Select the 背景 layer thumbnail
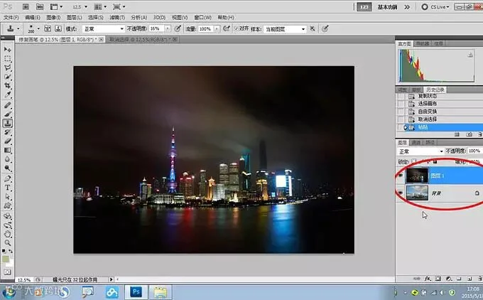Viewport: 483px width, 300px height. click(x=417, y=193)
